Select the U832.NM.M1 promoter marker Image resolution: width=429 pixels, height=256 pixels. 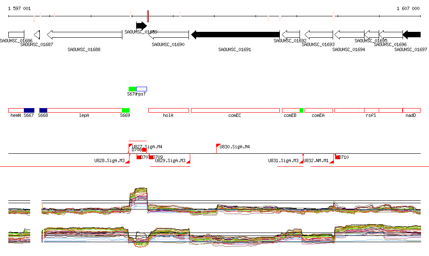pyautogui.click(x=332, y=162)
